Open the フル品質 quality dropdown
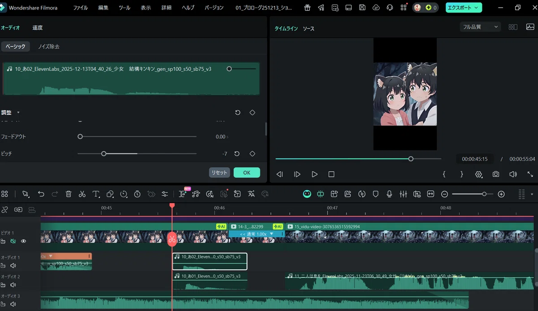Image resolution: width=538 pixels, height=311 pixels. 480,27
